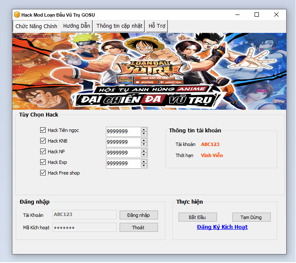
Task: Decrease Hack KNB value with down arrow
Action: click(x=144, y=144)
